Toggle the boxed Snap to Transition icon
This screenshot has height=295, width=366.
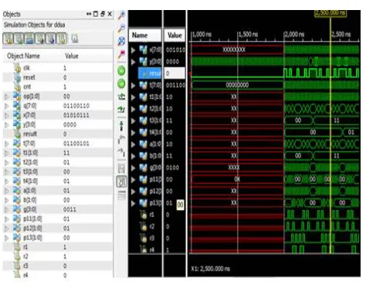click(121, 181)
